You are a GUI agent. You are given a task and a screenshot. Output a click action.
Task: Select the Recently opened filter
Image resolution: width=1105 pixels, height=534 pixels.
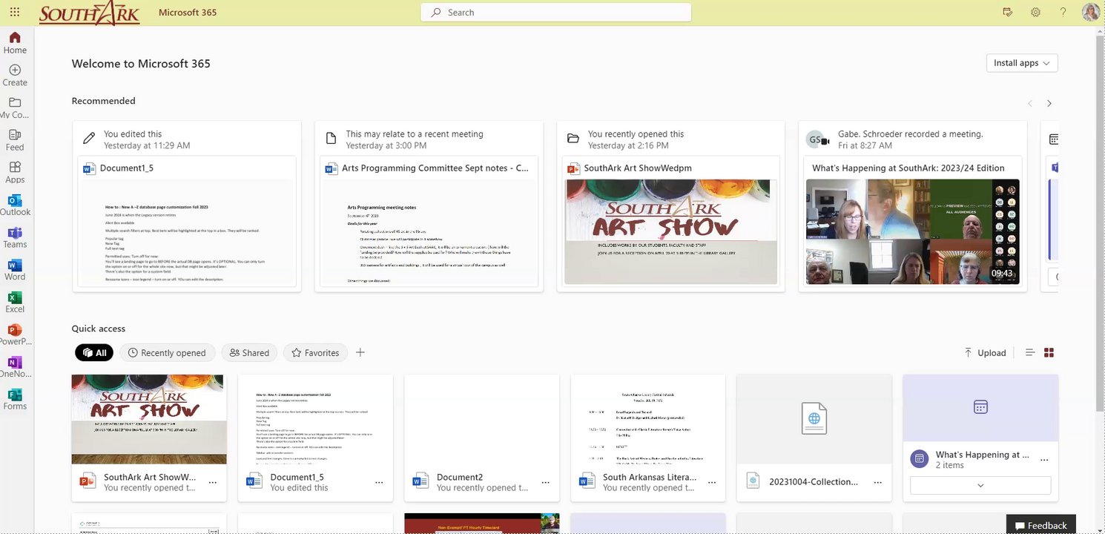(168, 353)
